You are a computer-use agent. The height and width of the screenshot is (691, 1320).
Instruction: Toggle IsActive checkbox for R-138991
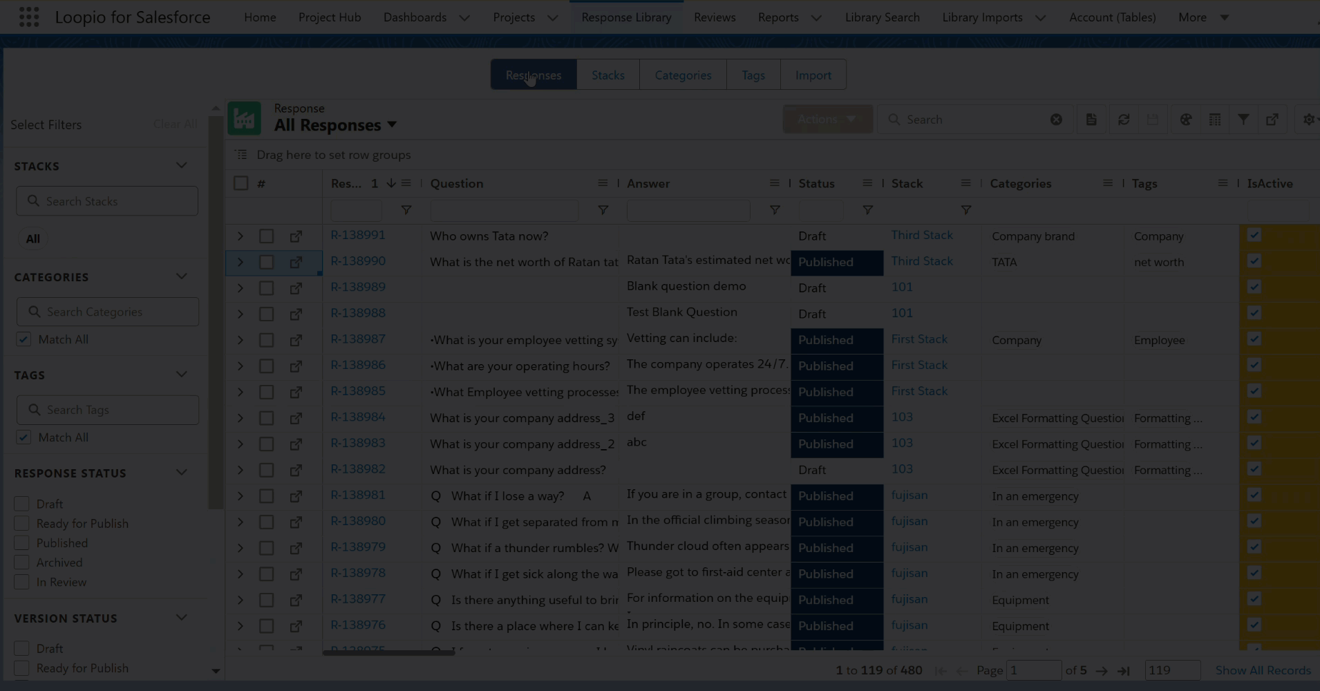[x=1254, y=235]
